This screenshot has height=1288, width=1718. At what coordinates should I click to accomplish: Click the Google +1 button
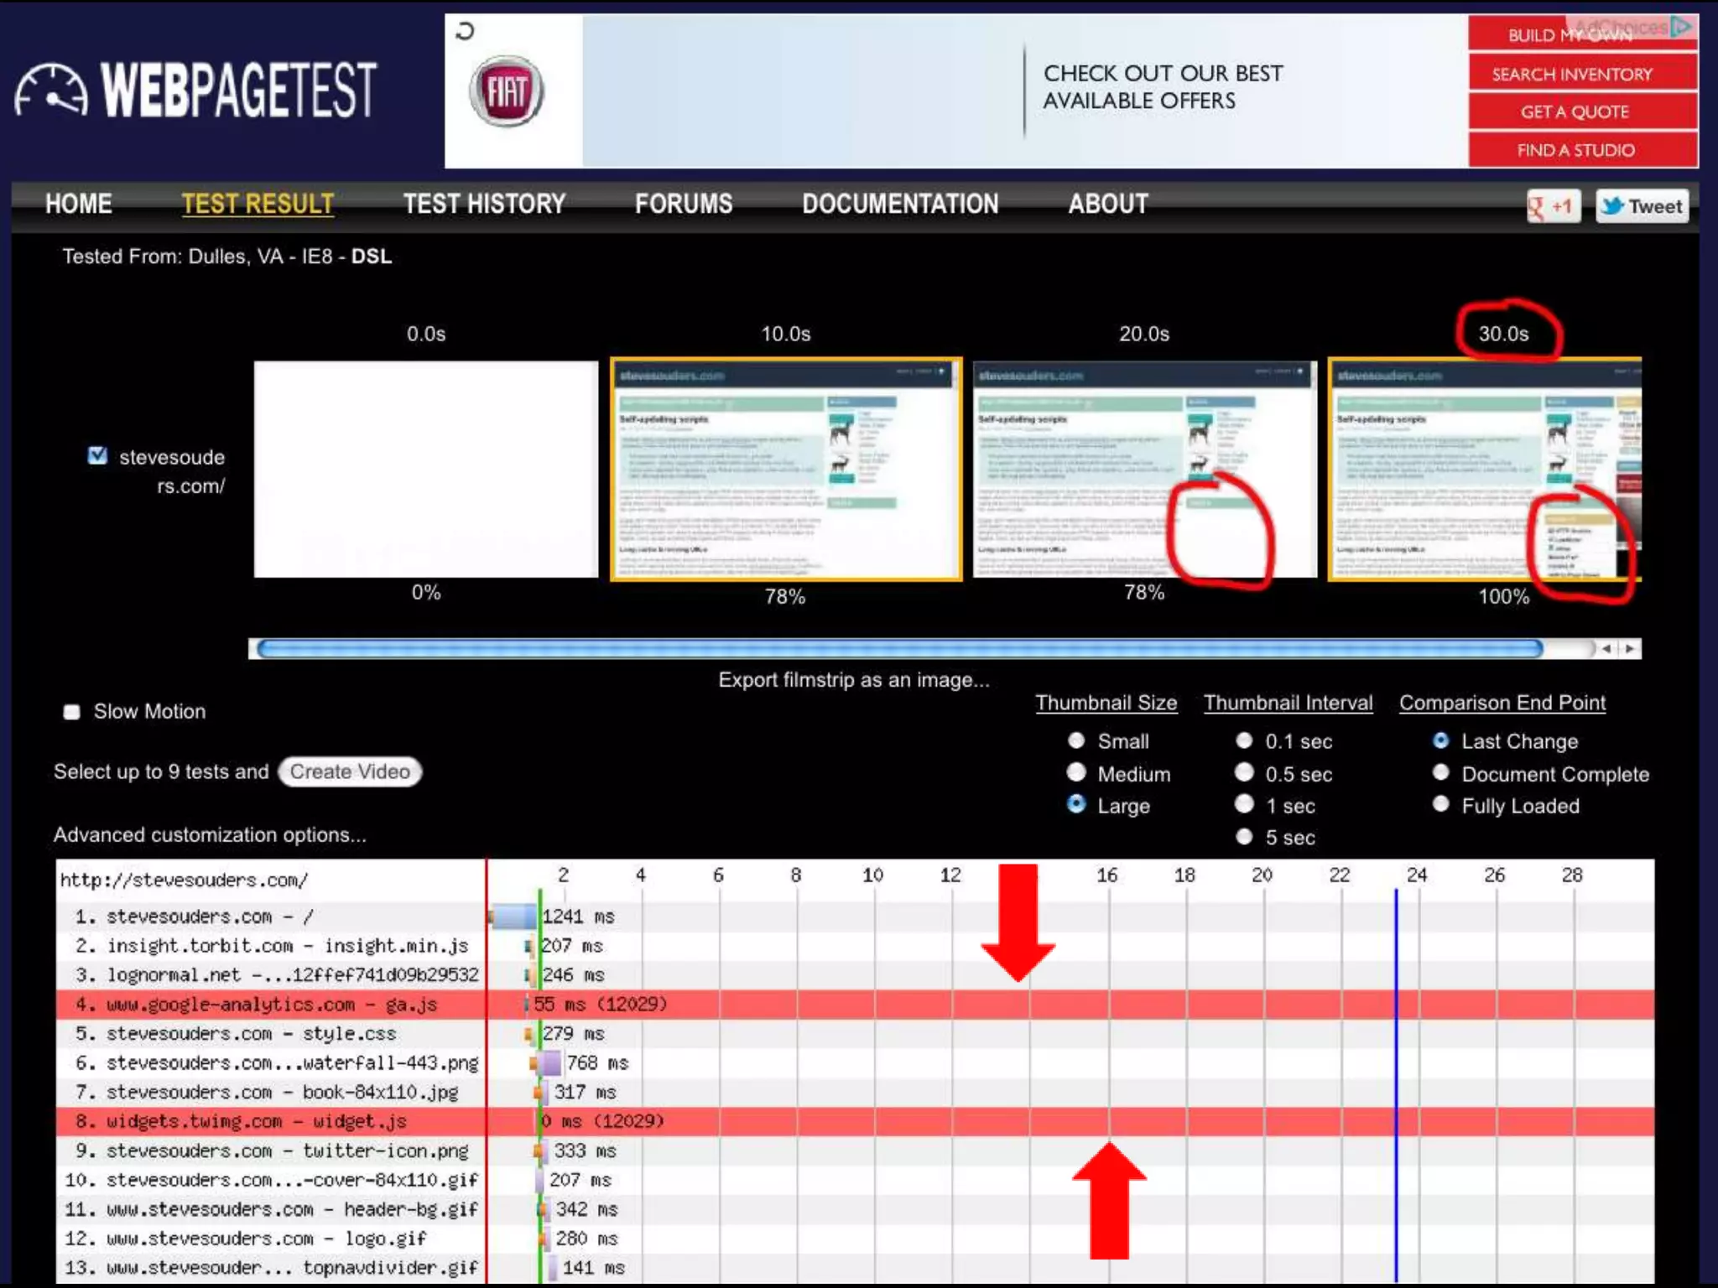coord(1553,206)
